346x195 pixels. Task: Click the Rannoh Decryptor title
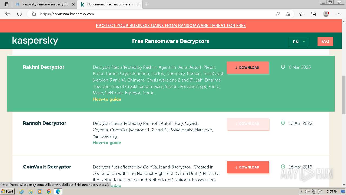45,123
